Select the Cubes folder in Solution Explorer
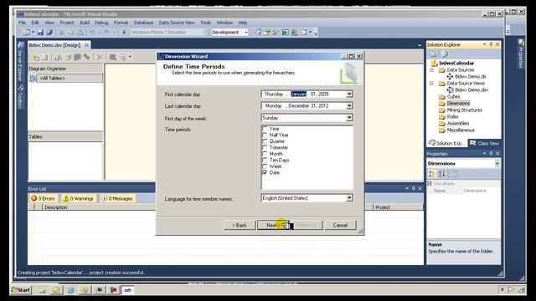 click(x=453, y=97)
